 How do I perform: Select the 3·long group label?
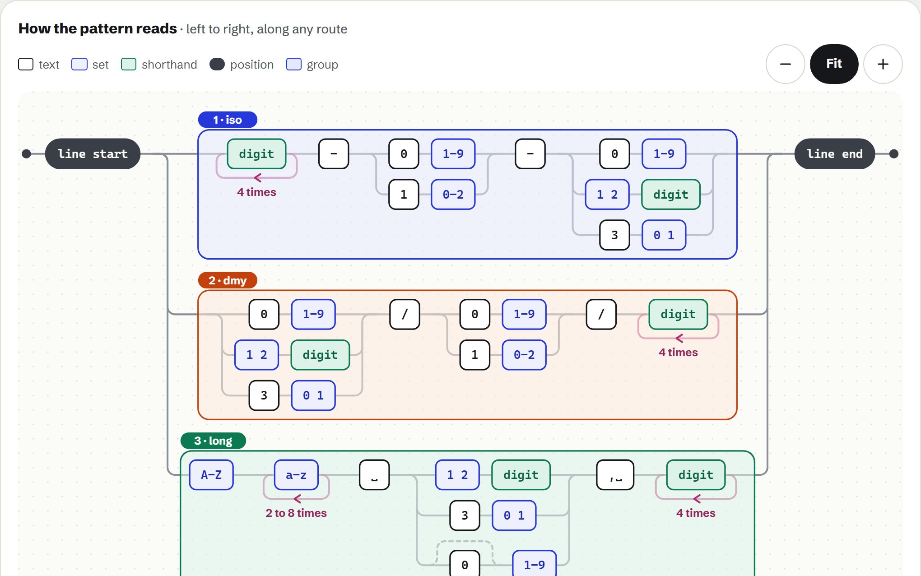[213, 441]
